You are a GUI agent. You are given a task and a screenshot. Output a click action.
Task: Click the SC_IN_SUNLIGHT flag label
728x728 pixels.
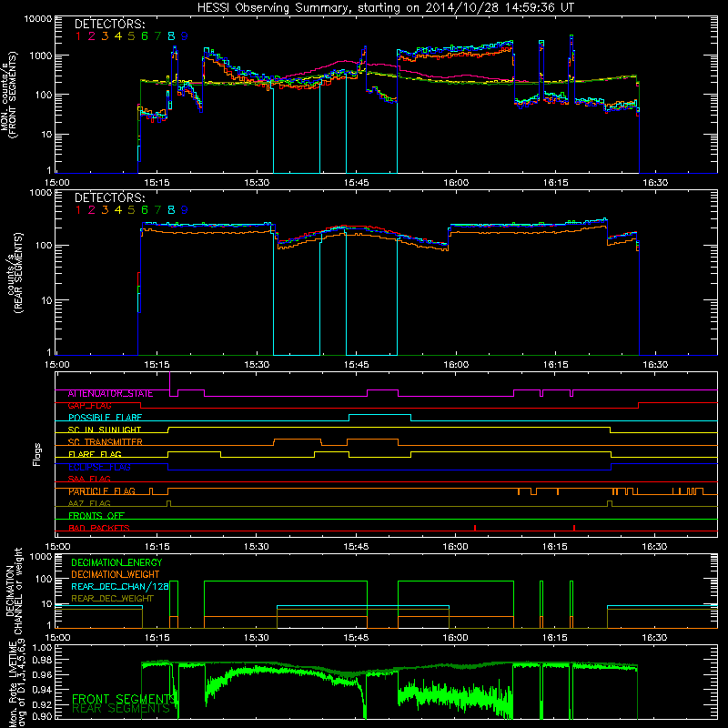tap(105, 430)
